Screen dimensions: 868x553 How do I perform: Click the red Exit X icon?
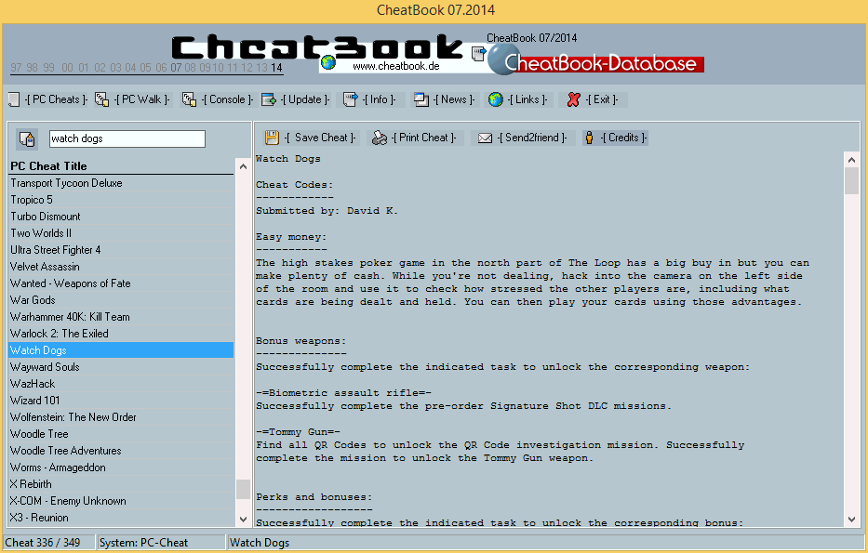click(573, 99)
